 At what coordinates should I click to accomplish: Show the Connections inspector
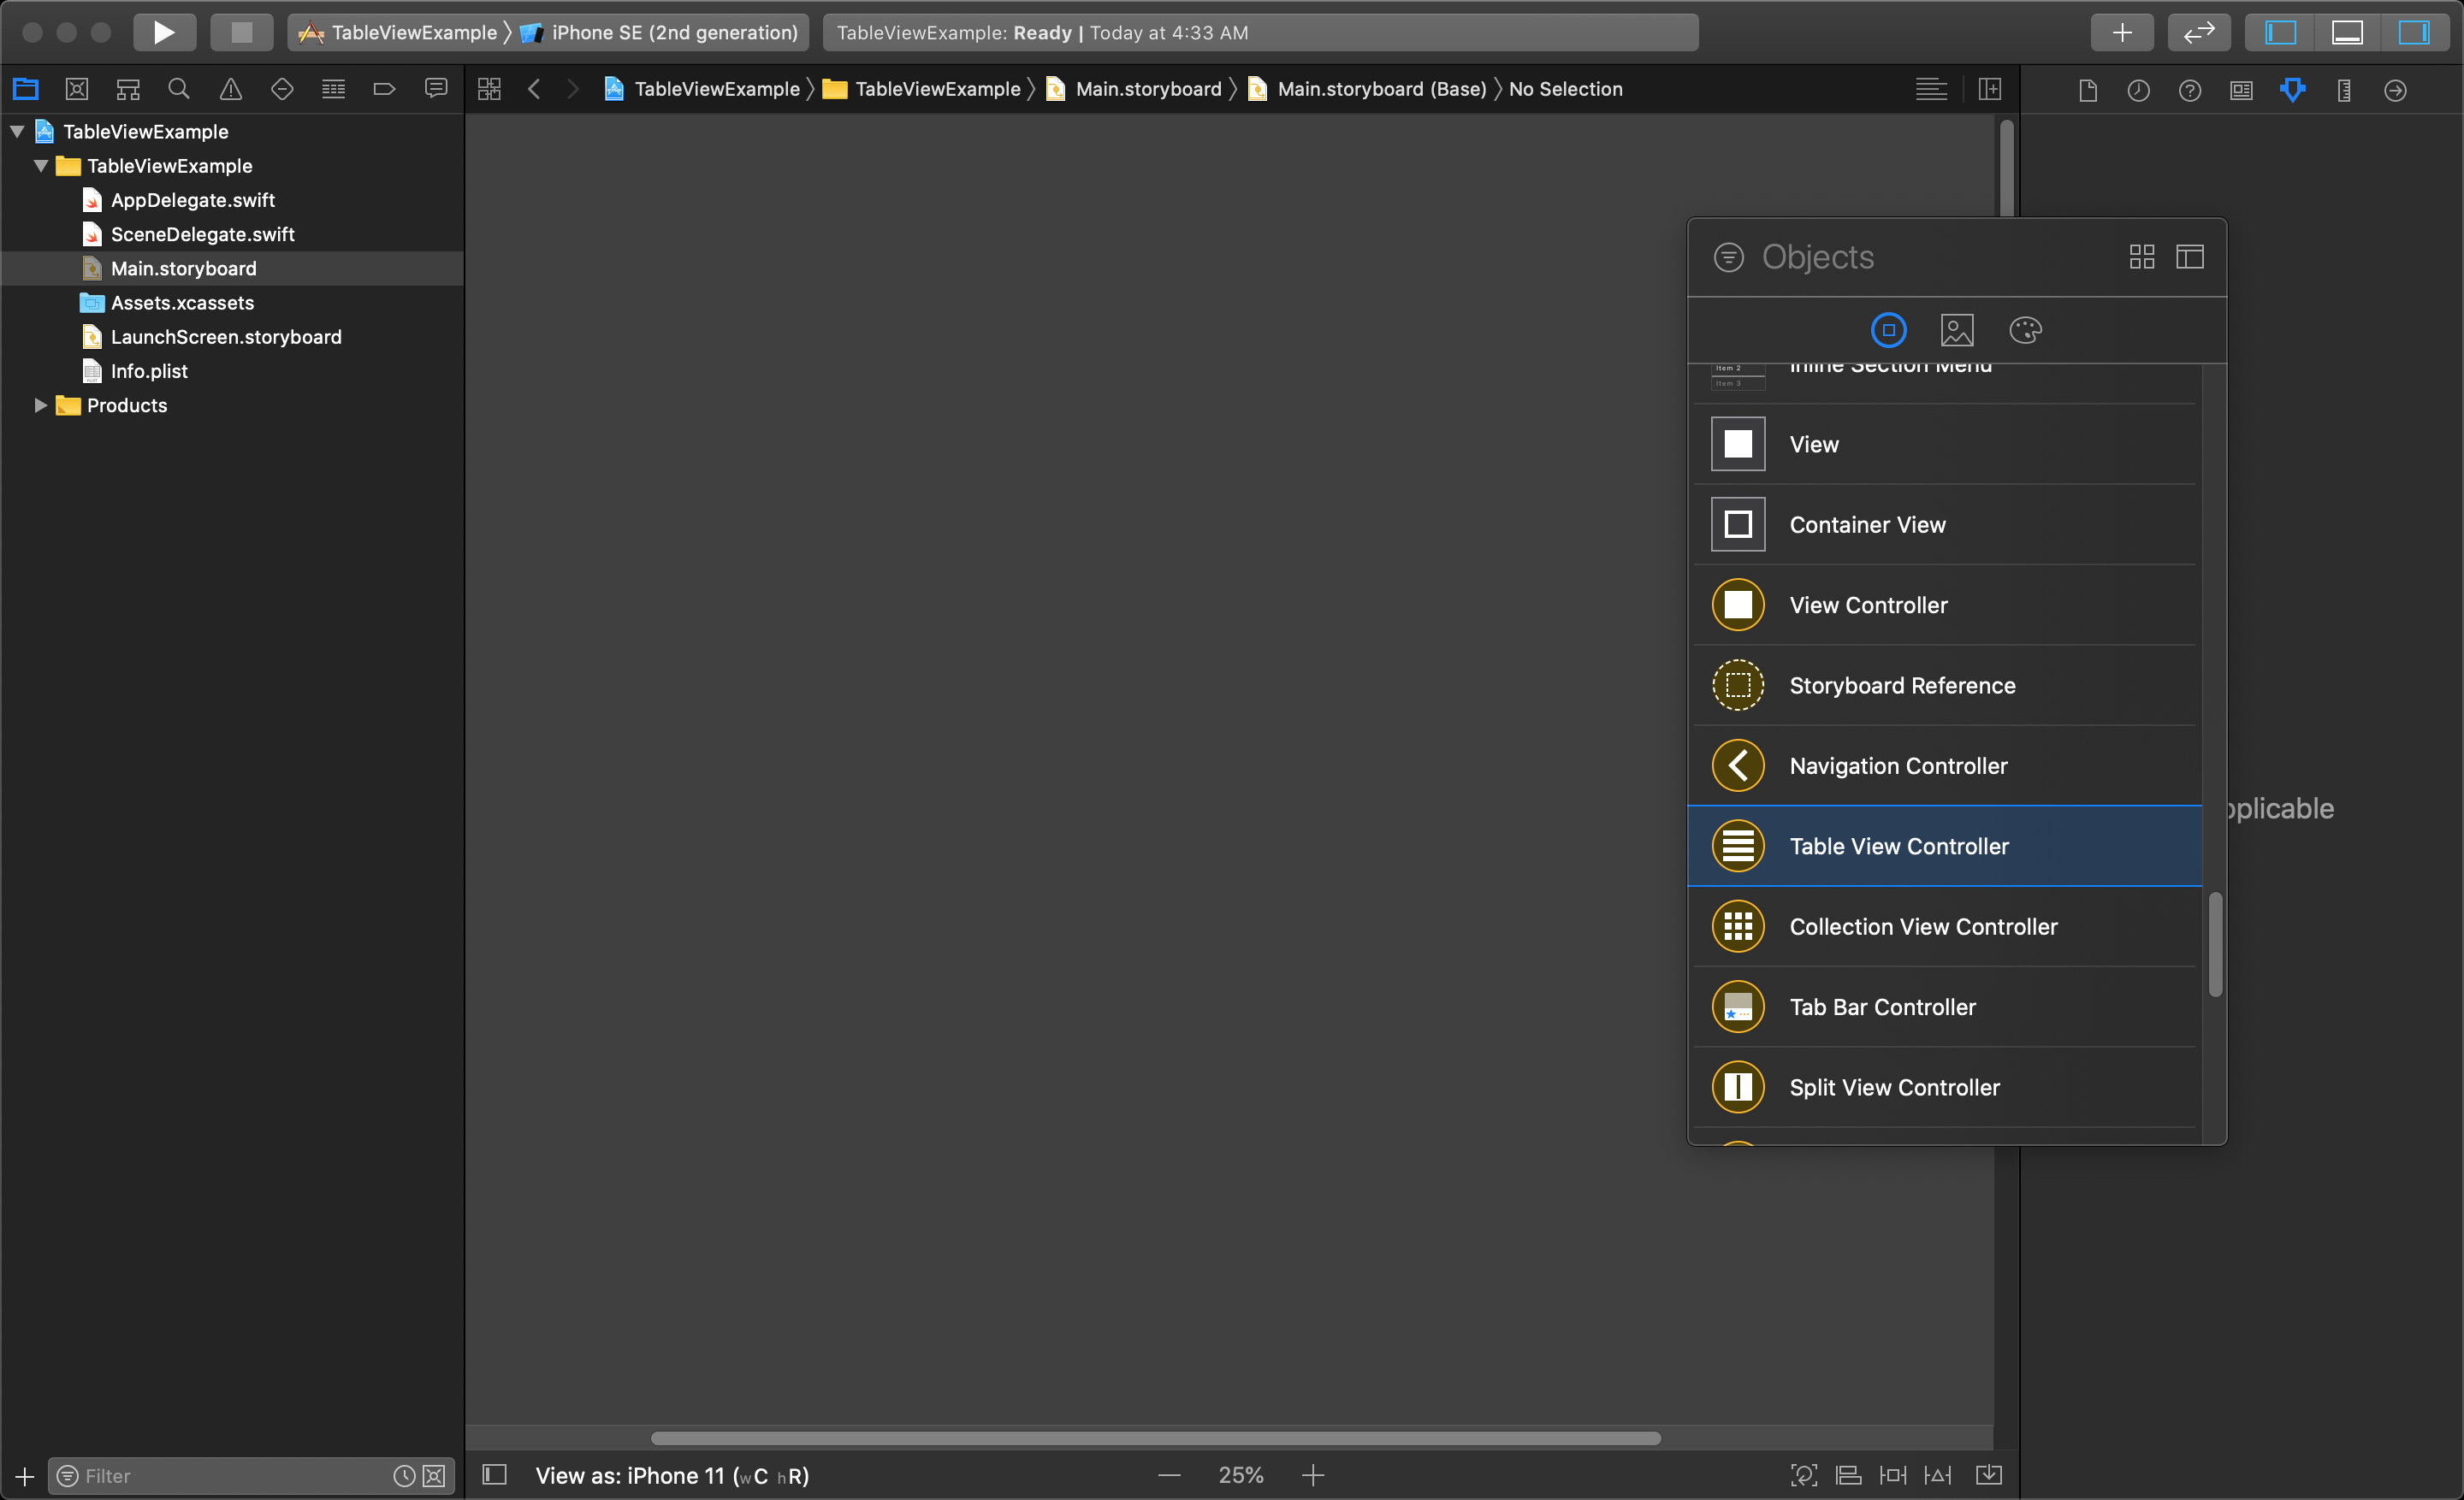[2395, 90]
